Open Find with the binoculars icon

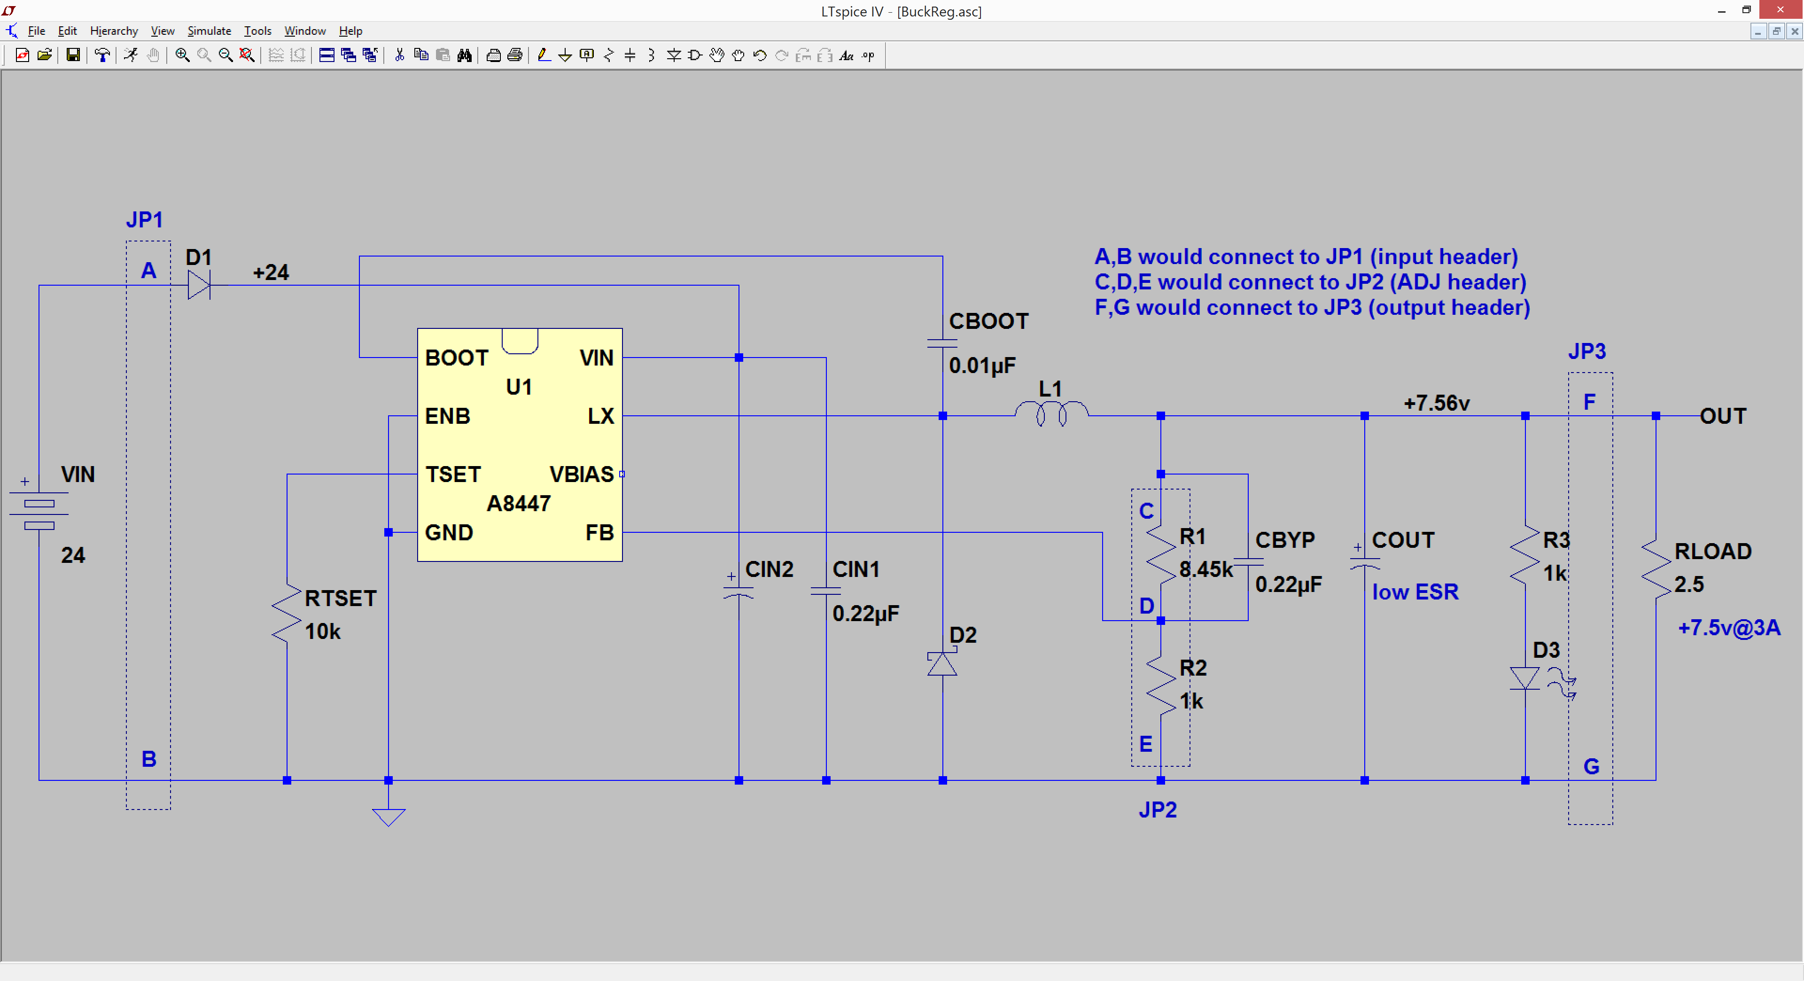464,55
